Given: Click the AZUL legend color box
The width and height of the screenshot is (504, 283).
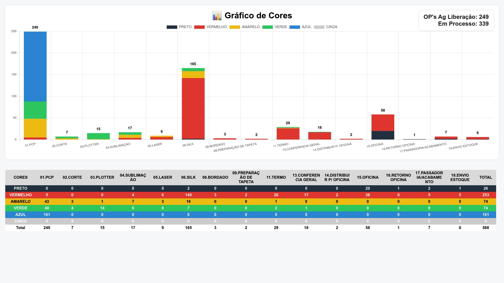Looking at the screenshot, I should (x=295, y=27).
